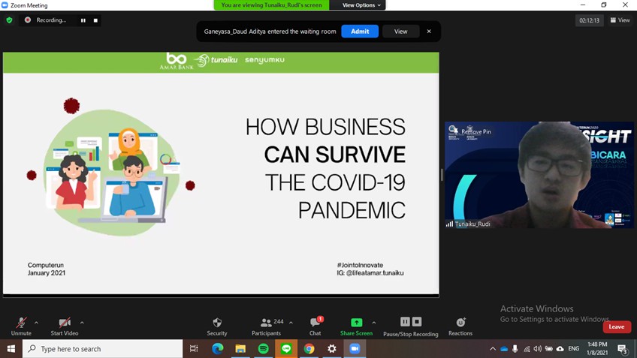The height and width of the screenshot is (358, 637).
Task: Expand share screen options arrow
Action: pyautogui.click(x=374, y=323)
